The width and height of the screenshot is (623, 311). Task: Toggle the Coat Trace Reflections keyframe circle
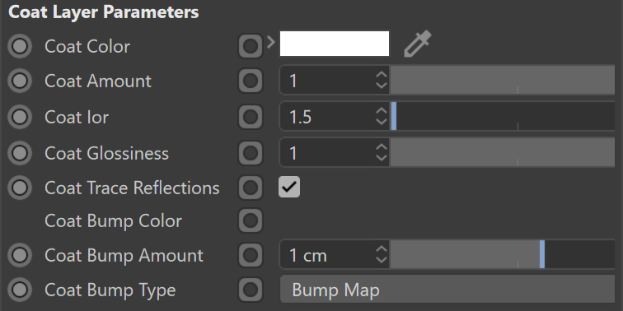tap(20, 188)
